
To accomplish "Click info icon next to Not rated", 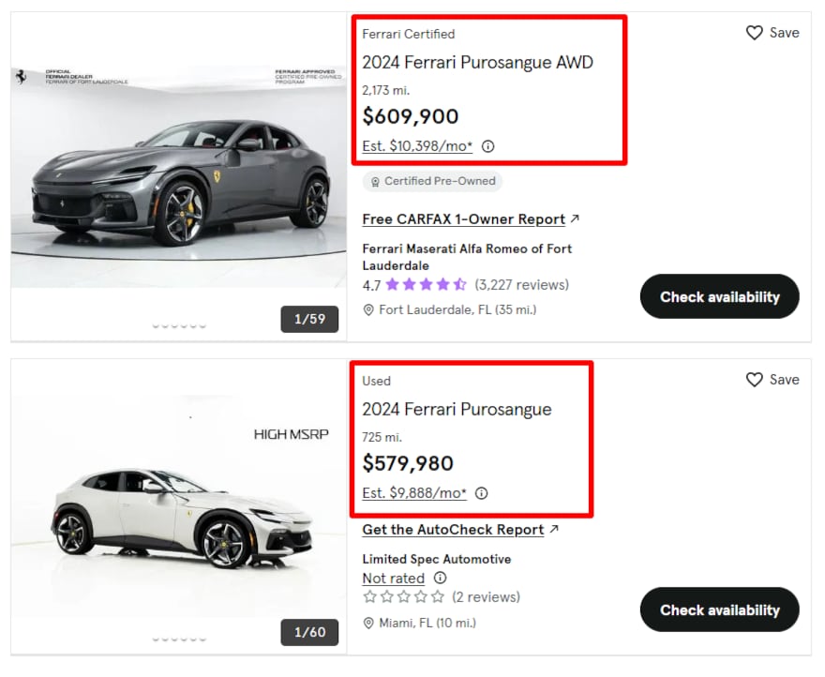I will [440, 579].
